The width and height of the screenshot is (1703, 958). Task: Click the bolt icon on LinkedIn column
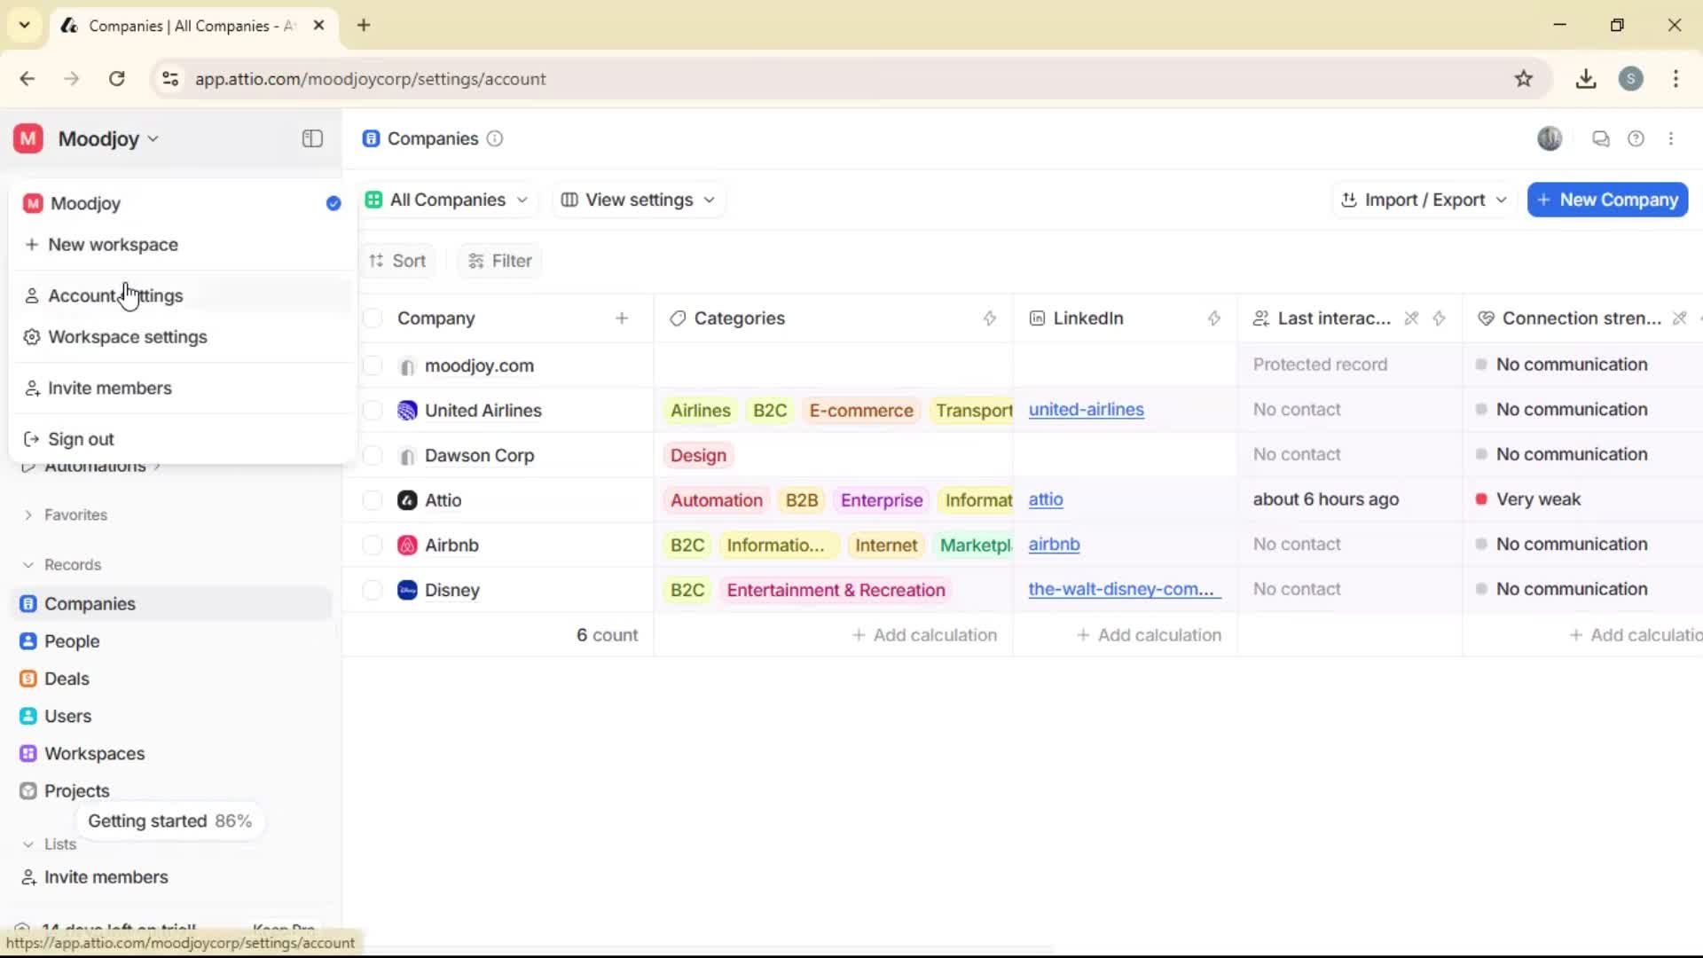(x=1214, y=318)
